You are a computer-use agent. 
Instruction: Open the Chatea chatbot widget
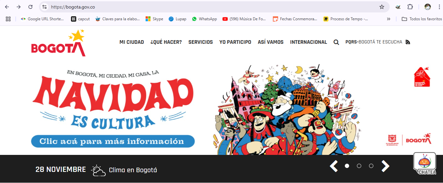coord(425,164)
